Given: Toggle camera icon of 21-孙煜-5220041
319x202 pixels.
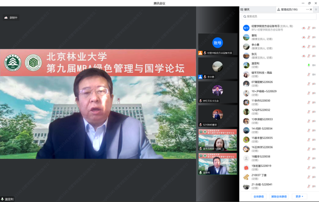Looking at the screenshot, I should tap(314, 187).
